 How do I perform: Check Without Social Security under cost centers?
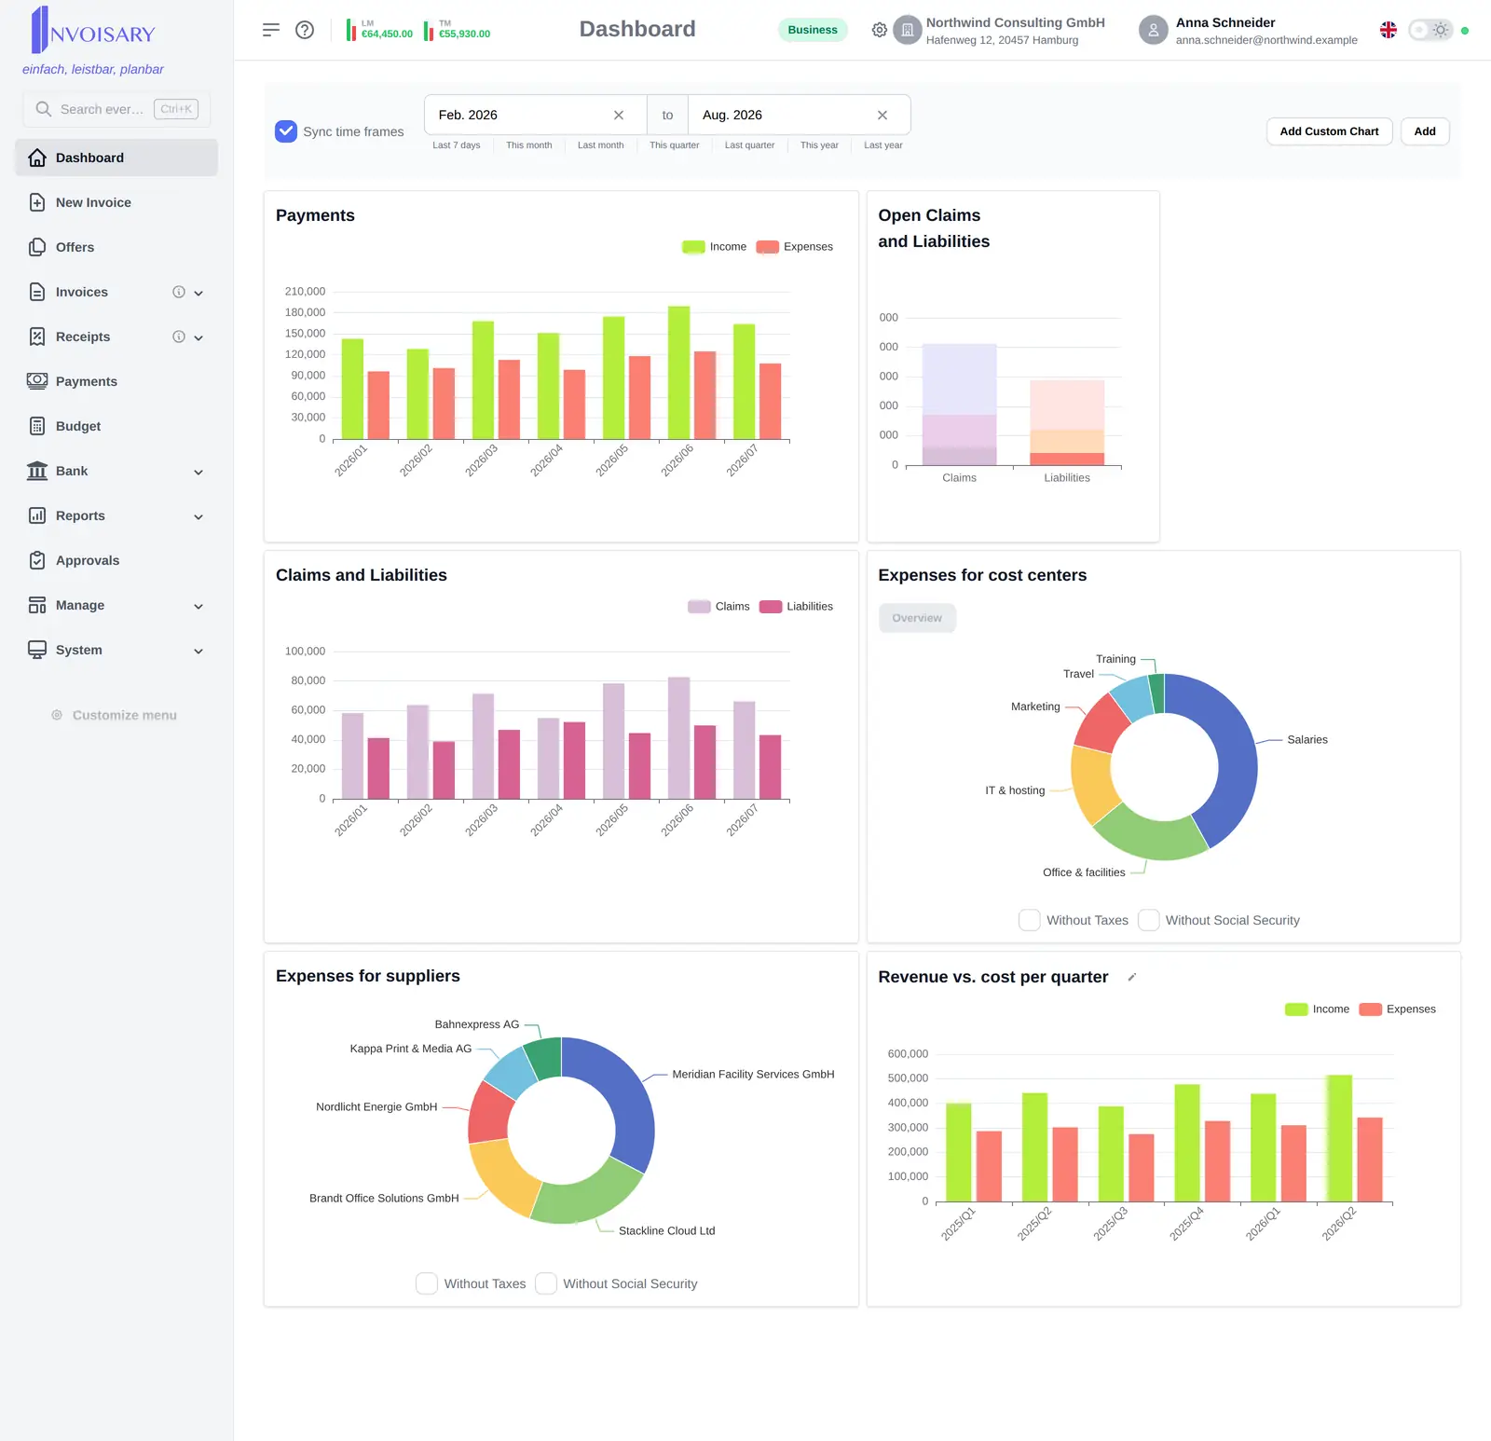pos(1149,920)
